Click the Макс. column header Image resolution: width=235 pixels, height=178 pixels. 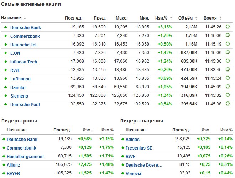point(121,18)
